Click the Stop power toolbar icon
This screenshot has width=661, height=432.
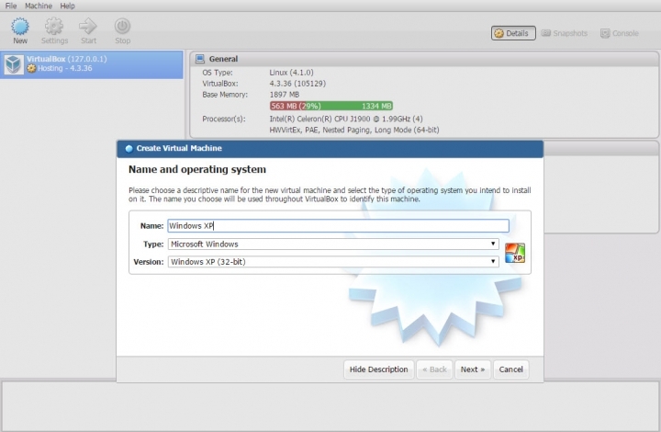tap(122, 26)
